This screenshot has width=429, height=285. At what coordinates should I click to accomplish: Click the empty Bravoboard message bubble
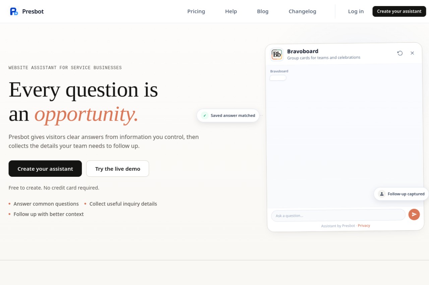click(x=278, y=78)
